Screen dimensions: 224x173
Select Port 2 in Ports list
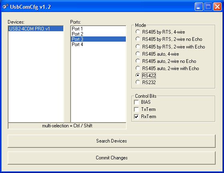point(98,34)
